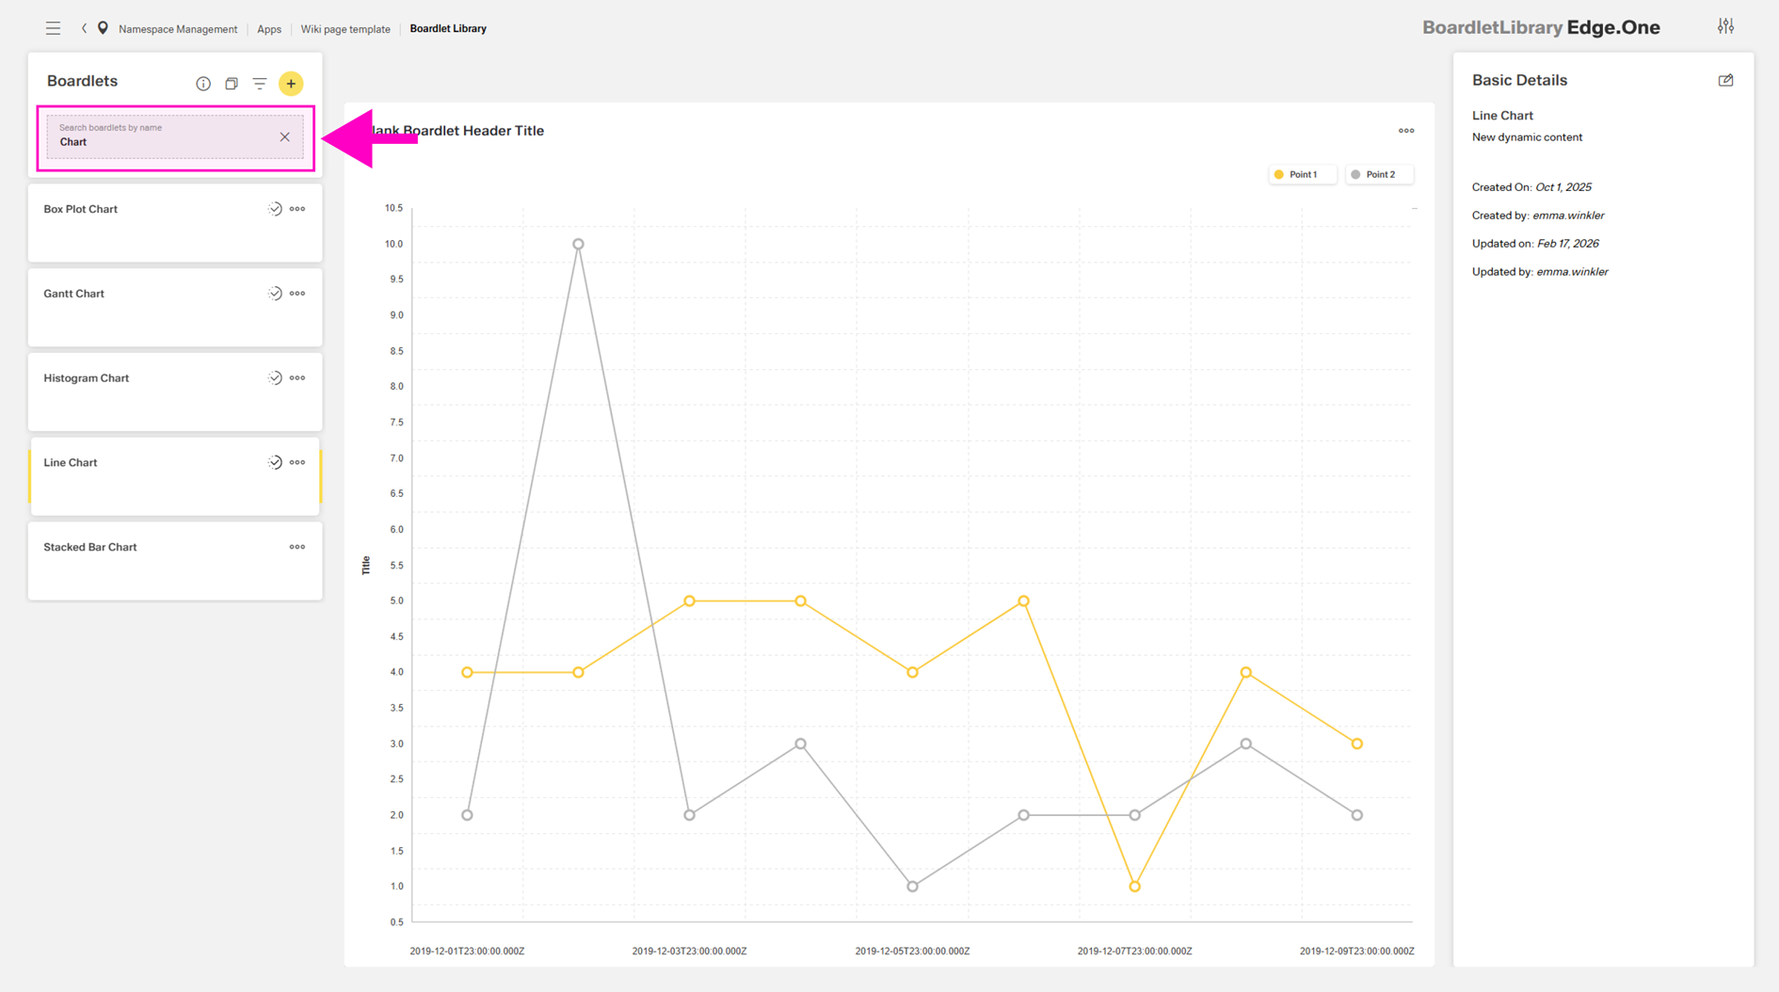1779x992 pixels.
Task: Click the search boardlets by name field
Action: tap(160, 137)
